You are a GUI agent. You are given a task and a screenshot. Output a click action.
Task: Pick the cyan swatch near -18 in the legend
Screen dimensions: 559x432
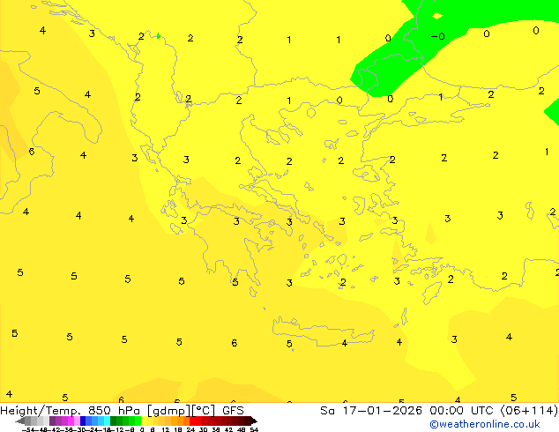[107, 421]
